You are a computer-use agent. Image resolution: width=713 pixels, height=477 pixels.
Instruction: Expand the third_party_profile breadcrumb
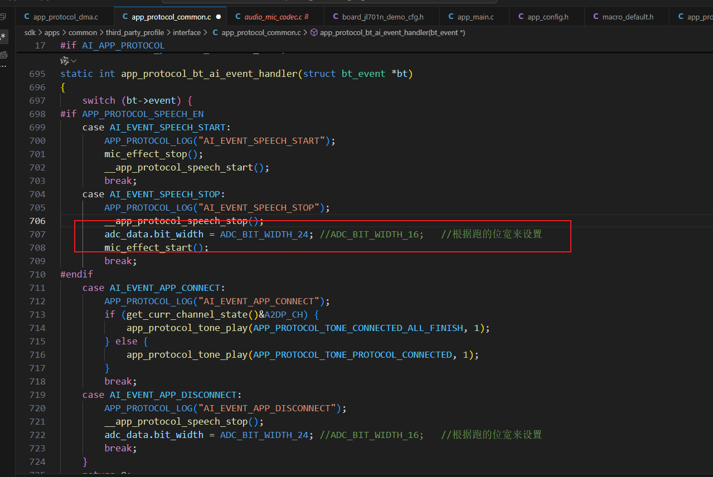[x=135, y=33]
